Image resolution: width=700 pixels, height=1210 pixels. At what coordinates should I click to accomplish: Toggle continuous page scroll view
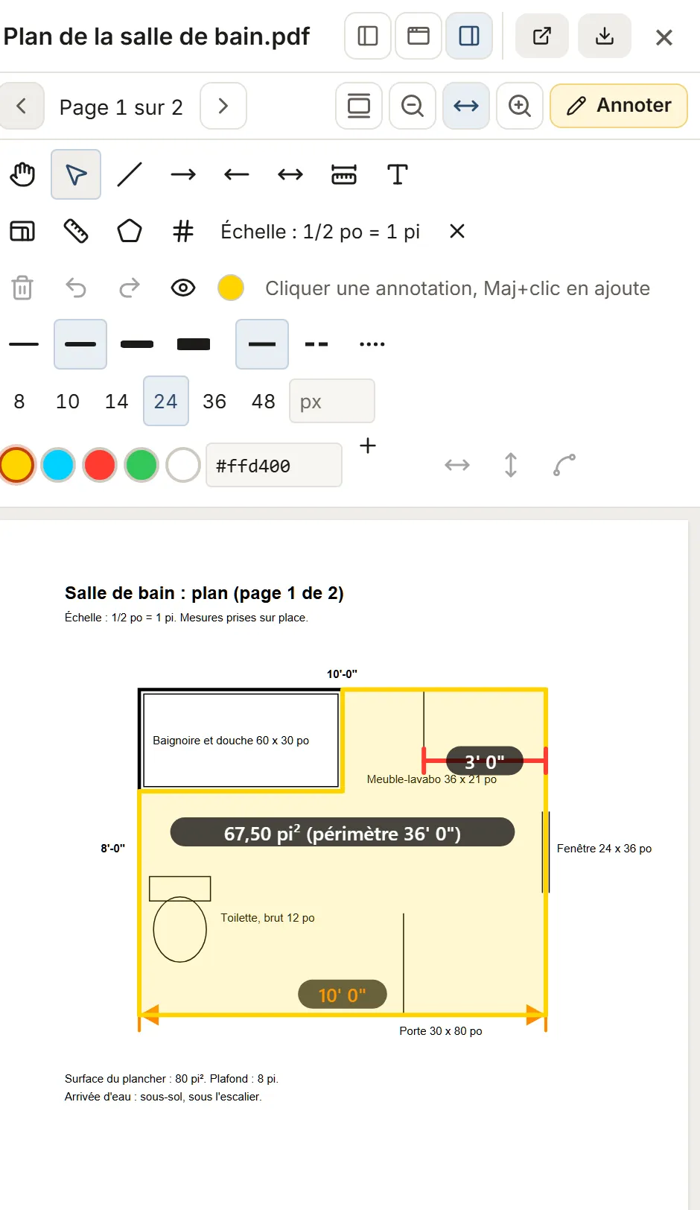tap(359, 106)
